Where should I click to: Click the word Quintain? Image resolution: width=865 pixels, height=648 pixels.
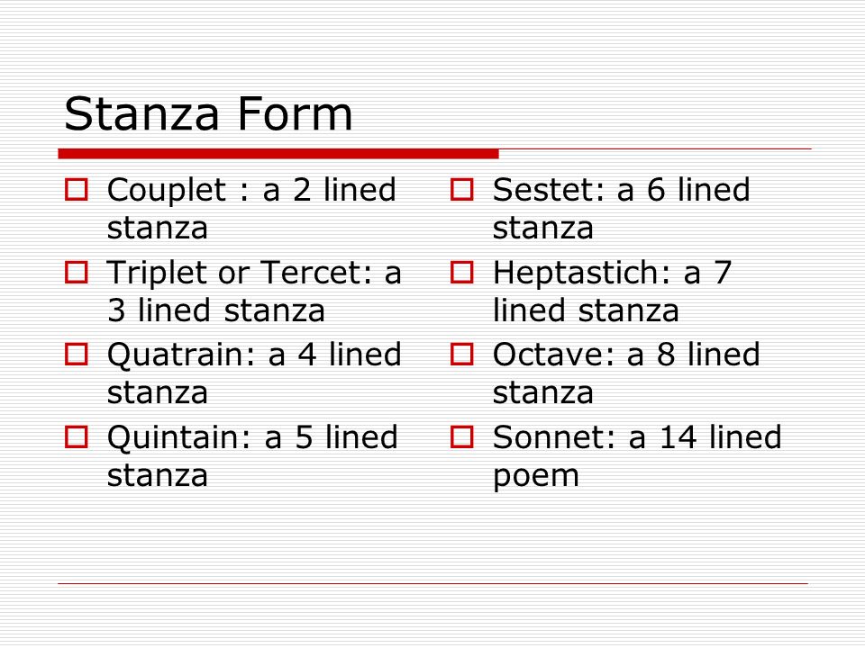174,439
